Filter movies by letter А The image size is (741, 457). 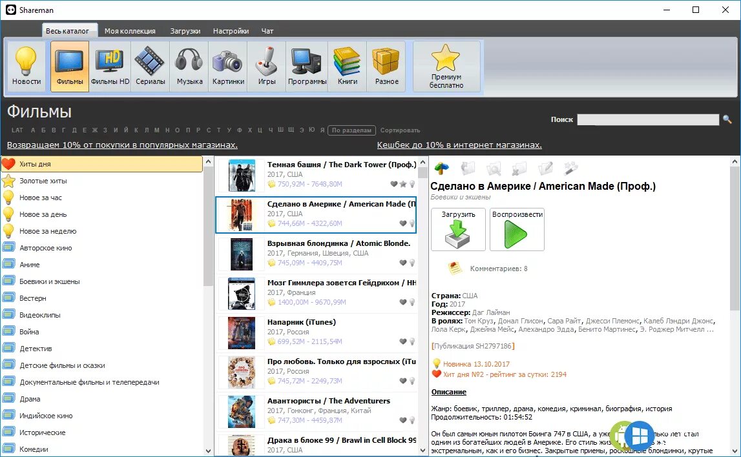click(x=32, y=130)
